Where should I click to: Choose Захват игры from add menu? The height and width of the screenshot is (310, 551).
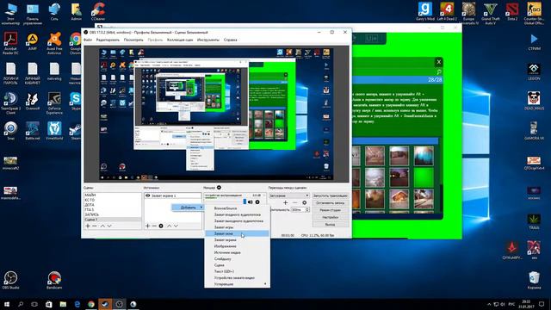237,227
